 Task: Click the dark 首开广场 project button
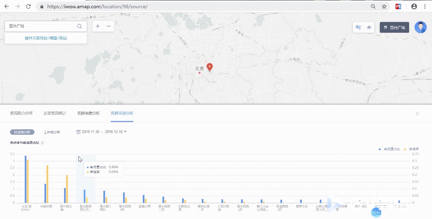(394, 27)
